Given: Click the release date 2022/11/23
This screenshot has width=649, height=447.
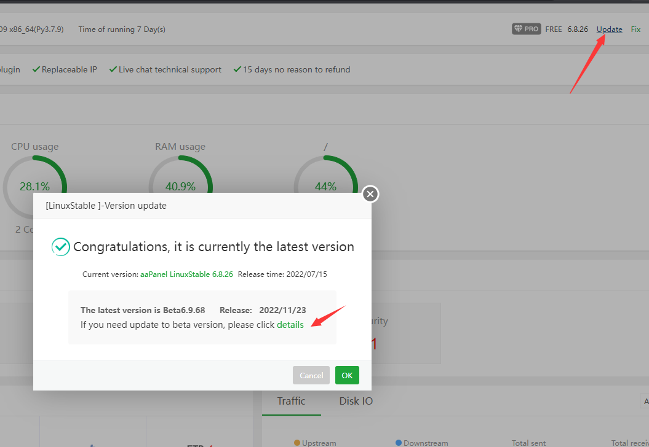Looking at the screenshot, I should 283,310.
